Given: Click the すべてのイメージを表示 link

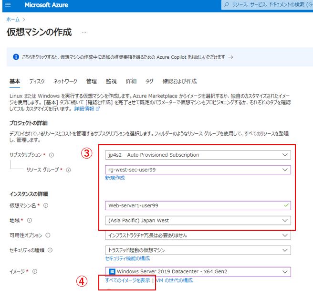Looking at the screenshot, I should pos(127,280).
